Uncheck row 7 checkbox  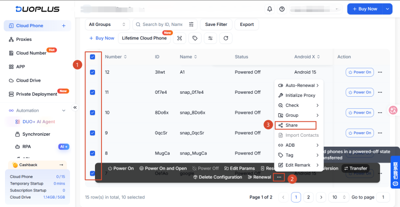click(x=92, y=174)
